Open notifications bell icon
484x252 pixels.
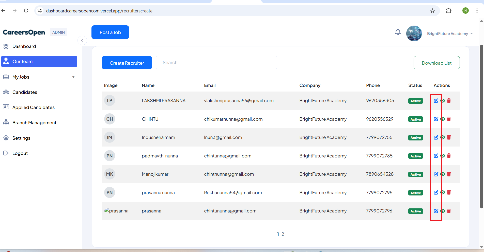click(398, 32)
